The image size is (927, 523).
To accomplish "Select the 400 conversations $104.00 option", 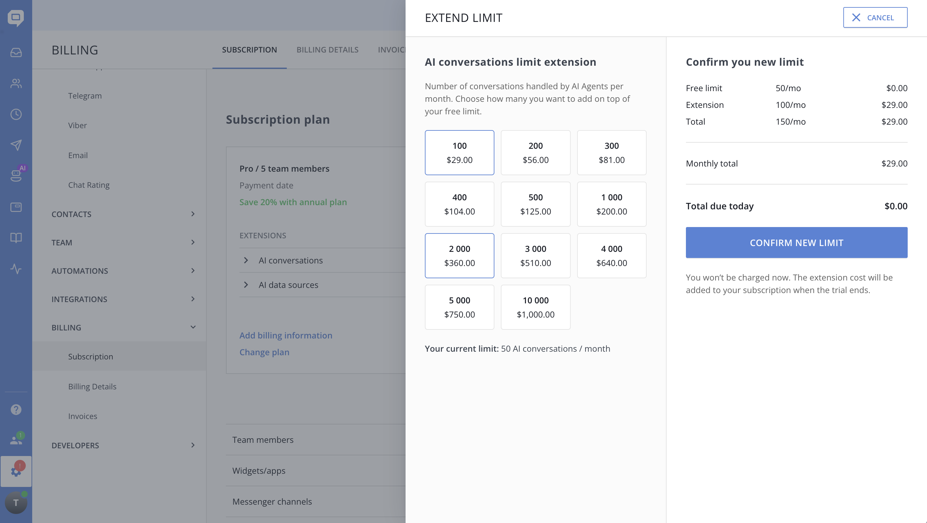I will pos(460,204).
